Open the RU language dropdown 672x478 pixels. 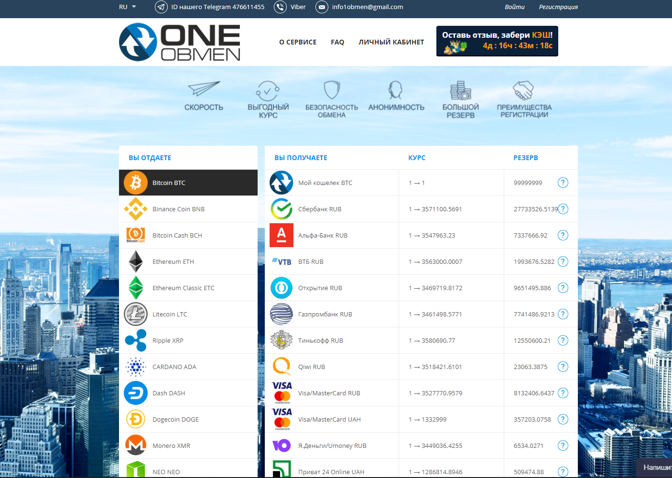[127, 7]
